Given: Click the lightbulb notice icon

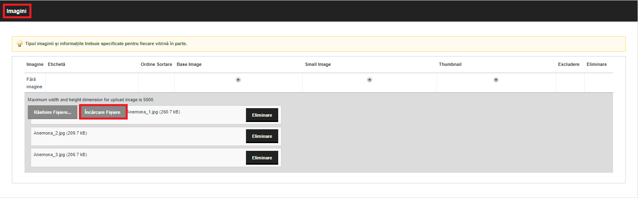Looking at the screenshot, I should 19,44.
